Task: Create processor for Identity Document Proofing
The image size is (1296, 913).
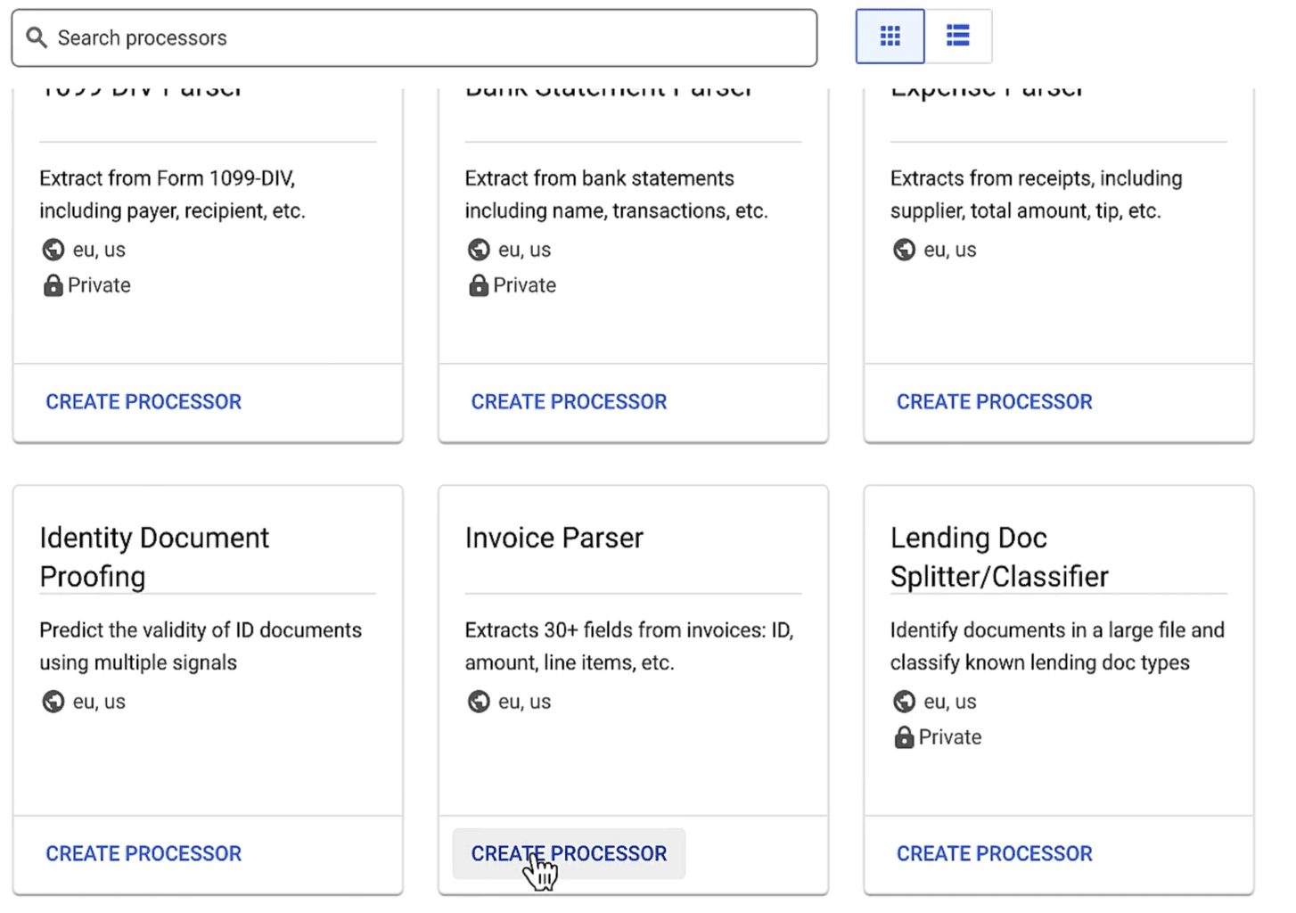Action: click(x=143, y=853)
